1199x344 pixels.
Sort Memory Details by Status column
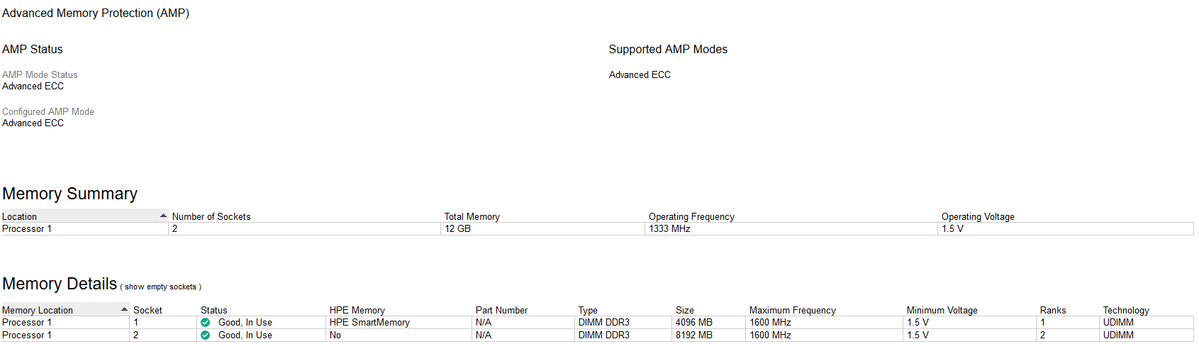click(x=214, y=311)
